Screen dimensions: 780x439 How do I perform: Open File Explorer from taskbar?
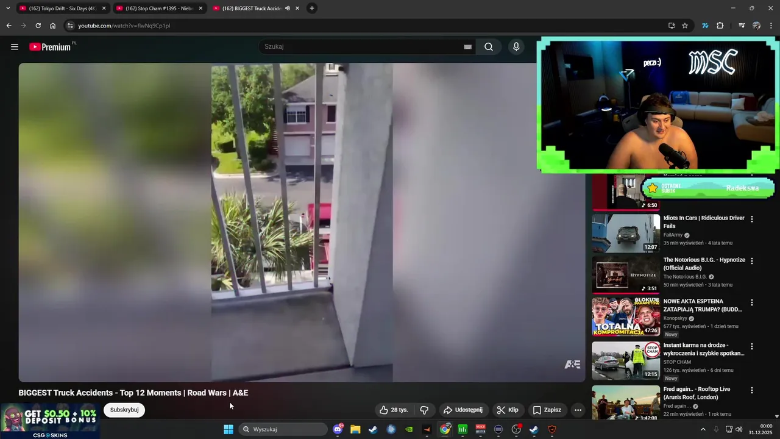pos(355,429)
